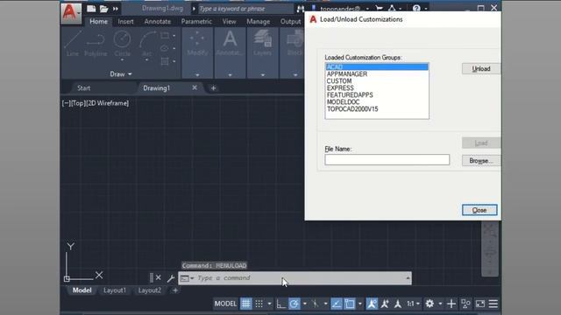This screenshot has width=561, height=315.
Task: Select the Line tool in Draw panel
Action: coord(73,44)
